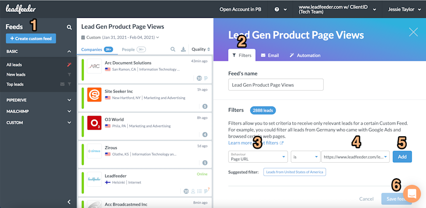Click the person icon on Leadfeeder row
This screenshot has width=426, height=208.
click(193, 191)
